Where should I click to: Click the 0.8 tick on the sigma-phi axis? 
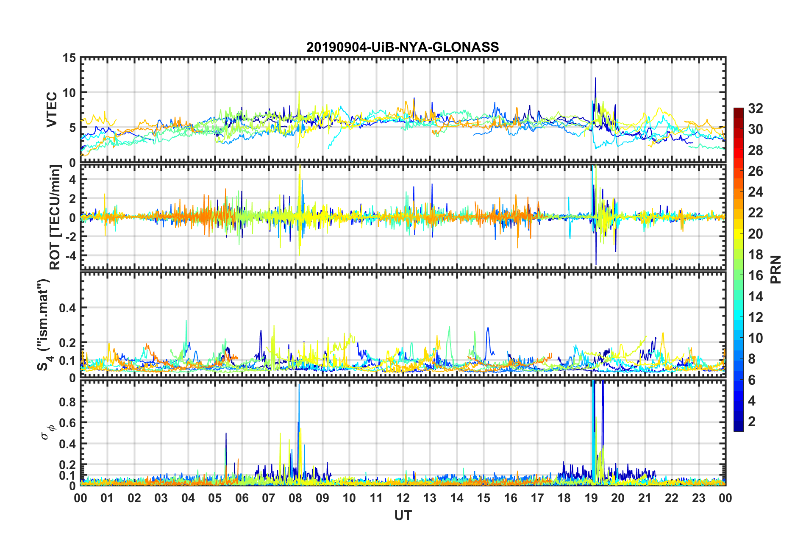(67, 402)
